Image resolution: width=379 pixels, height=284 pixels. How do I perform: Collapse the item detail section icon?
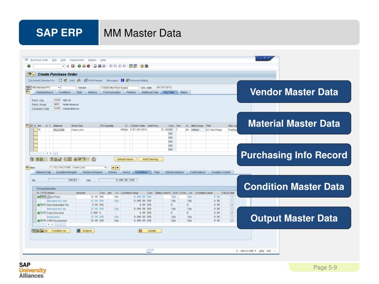coord(28,168)
